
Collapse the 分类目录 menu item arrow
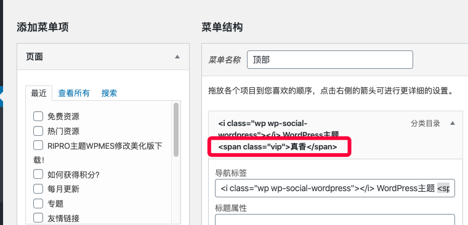click(453, 123)
